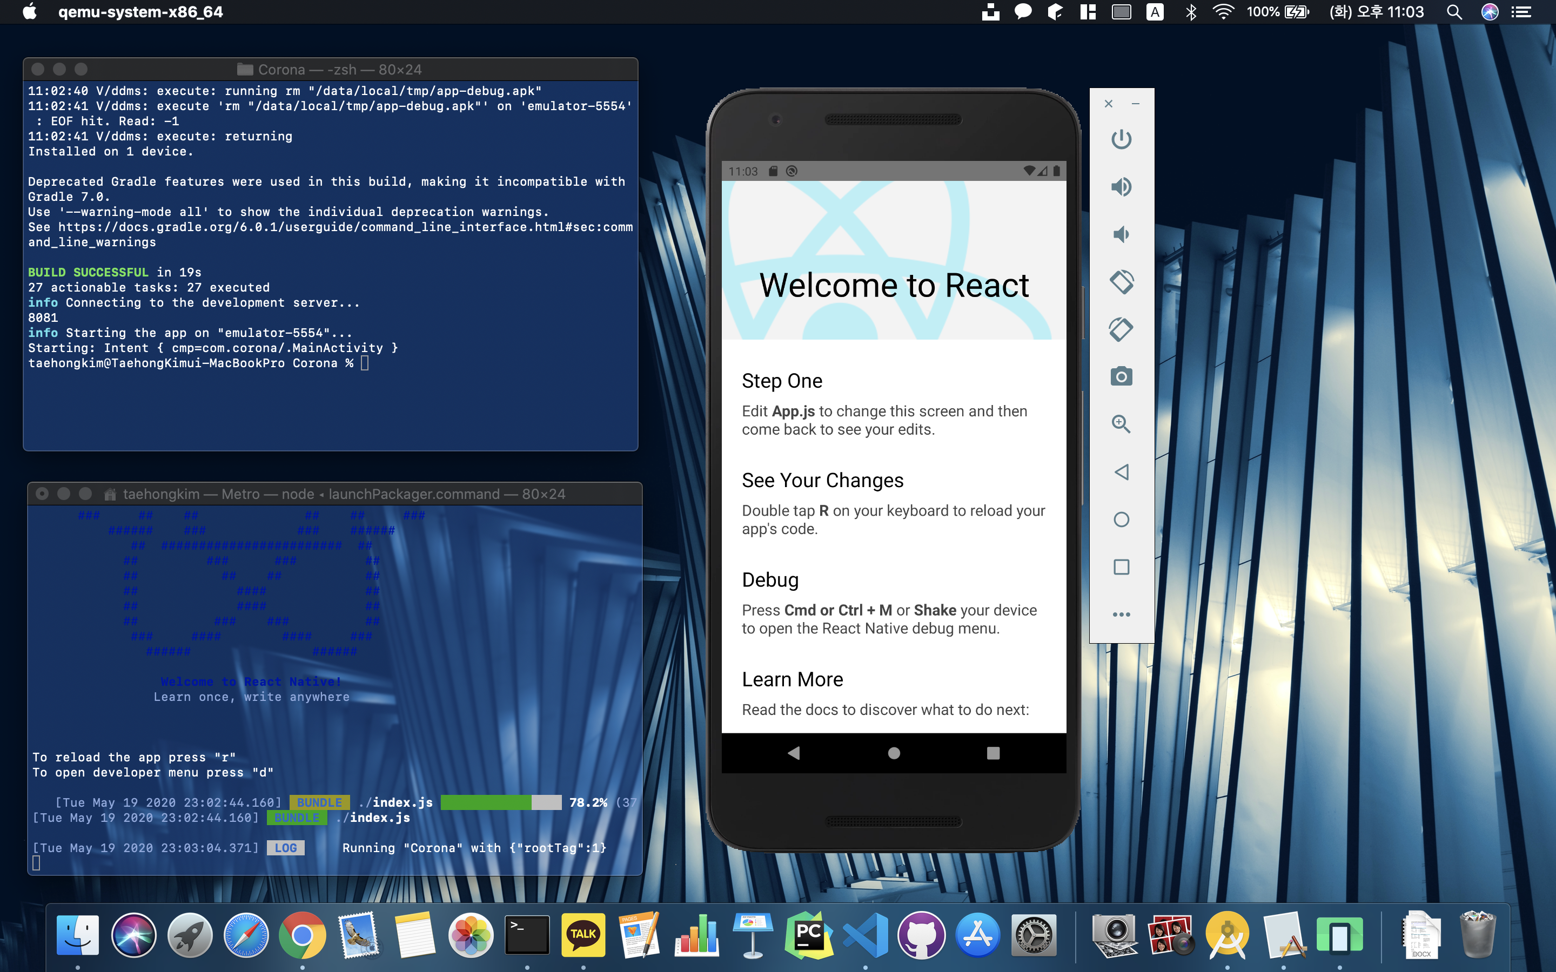
Task: Open KakaoTalk in the Dock
Action: (583, 935)
